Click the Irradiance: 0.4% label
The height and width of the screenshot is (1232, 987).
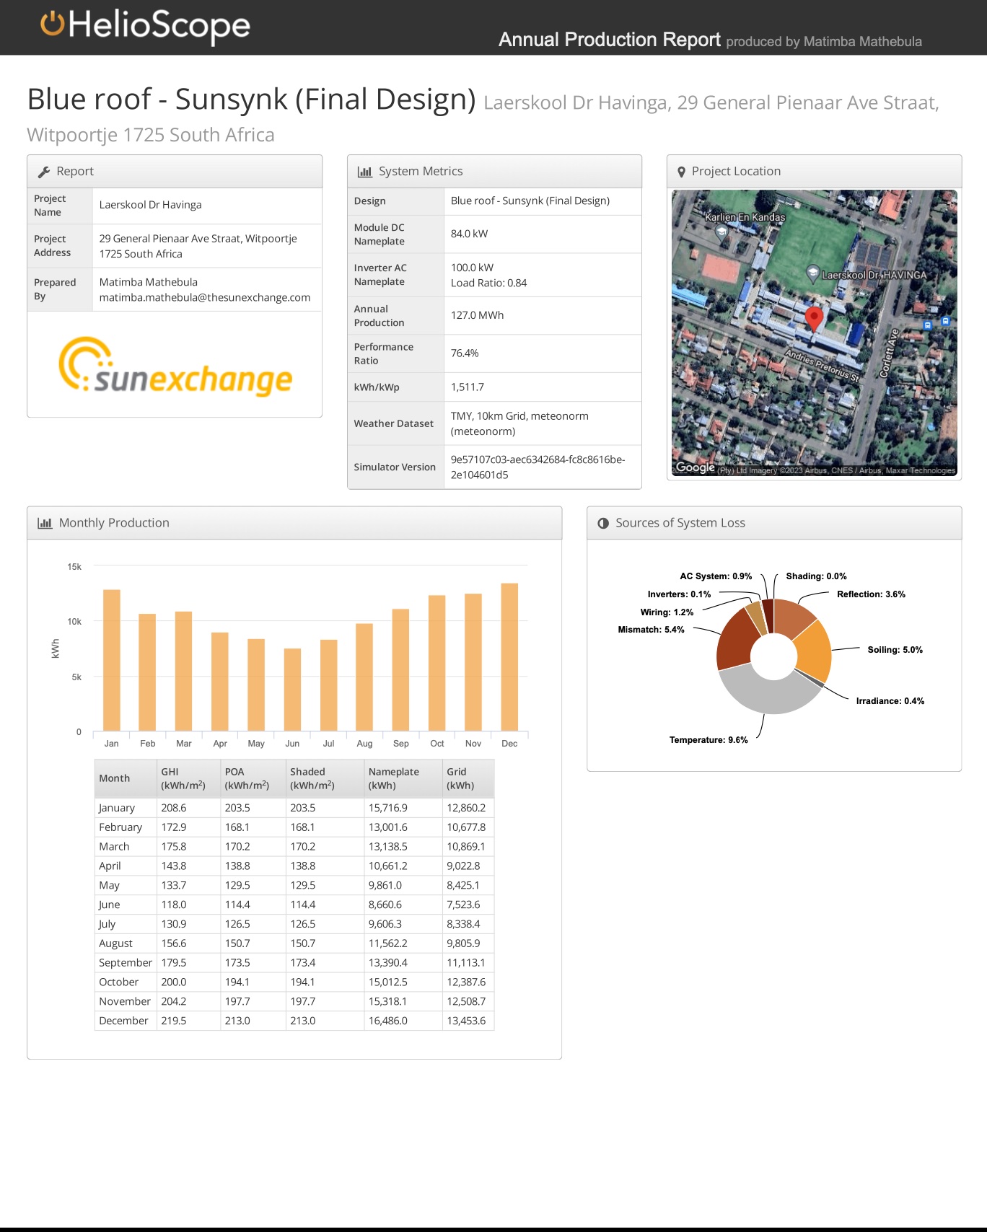[890, 701]
